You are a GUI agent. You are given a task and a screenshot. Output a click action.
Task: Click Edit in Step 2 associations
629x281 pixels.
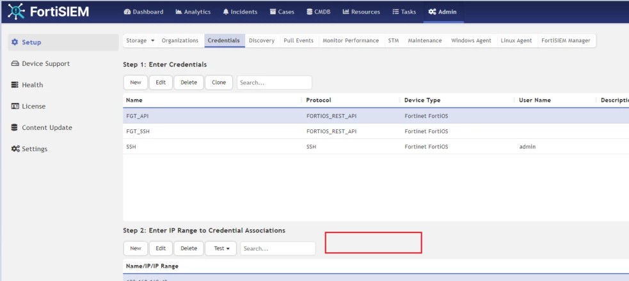click(x=161, y=248)
